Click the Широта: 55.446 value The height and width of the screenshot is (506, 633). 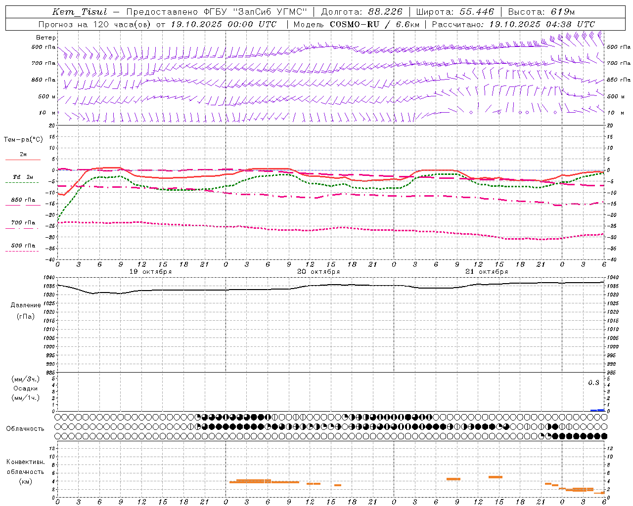click(455, 12)
